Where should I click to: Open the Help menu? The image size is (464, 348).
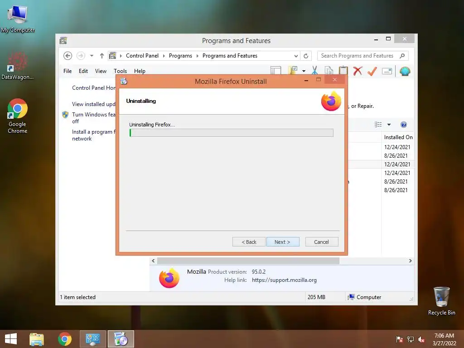pyautogui.click(x=140, y=71)
